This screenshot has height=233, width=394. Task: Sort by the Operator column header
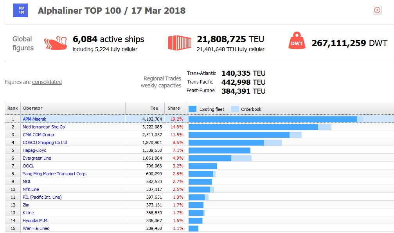32,108
